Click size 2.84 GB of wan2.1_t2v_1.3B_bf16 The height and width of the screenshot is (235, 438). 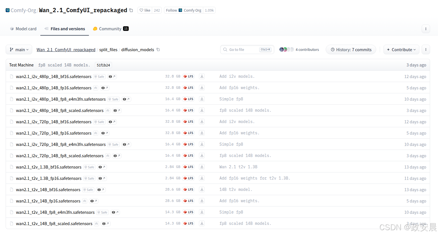coord(173,167)
